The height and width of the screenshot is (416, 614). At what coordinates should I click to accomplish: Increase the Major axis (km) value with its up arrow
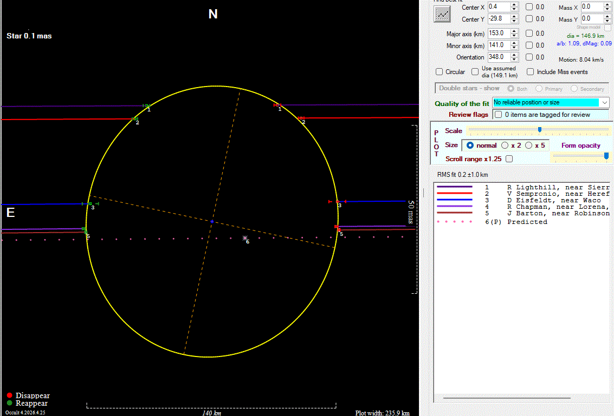[514, 31]
